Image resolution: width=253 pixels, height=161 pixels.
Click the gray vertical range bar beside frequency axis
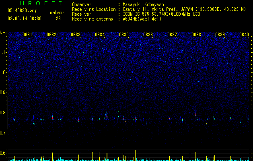pos(8,113)
